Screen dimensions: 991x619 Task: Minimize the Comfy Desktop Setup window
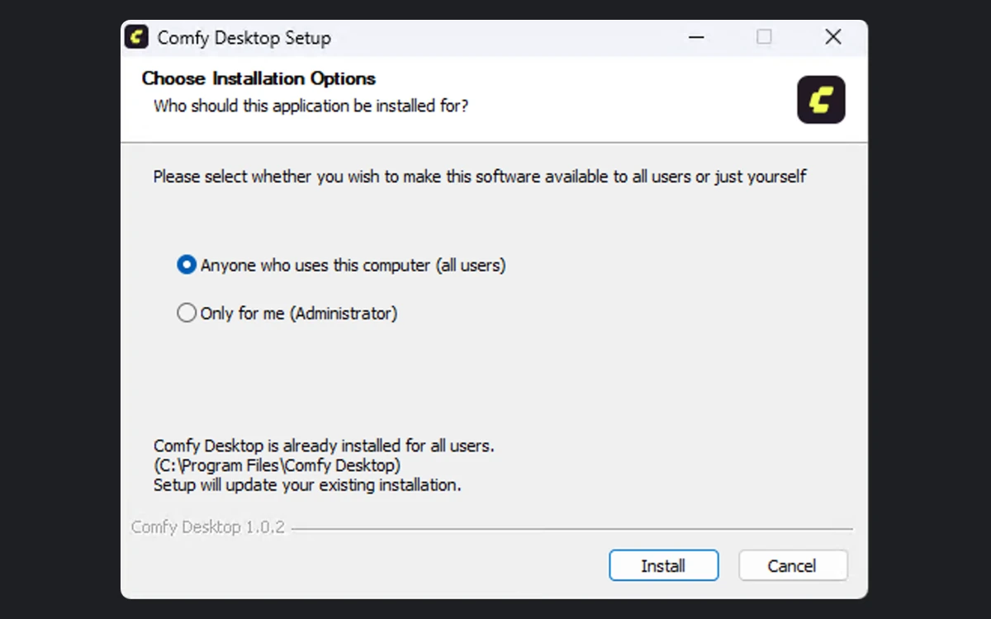(697, 37)
